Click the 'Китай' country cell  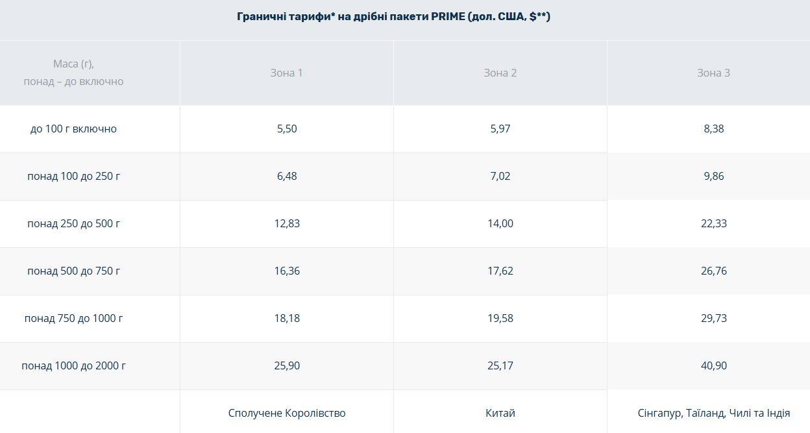tap(500, 413)
